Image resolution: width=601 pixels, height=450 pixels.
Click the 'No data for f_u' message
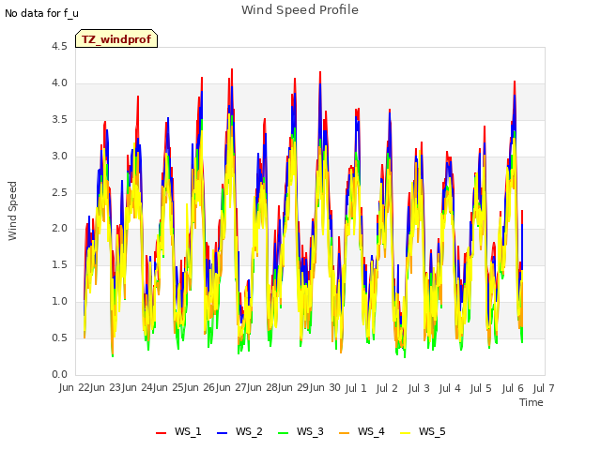click(x=41, y=13)
